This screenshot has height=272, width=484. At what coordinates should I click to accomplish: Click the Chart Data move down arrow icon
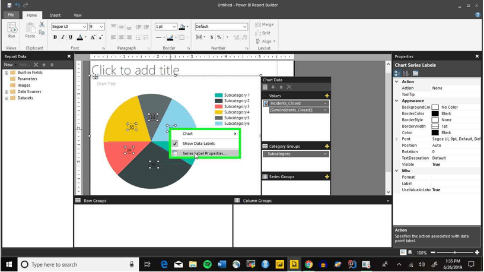pos(273,87)
